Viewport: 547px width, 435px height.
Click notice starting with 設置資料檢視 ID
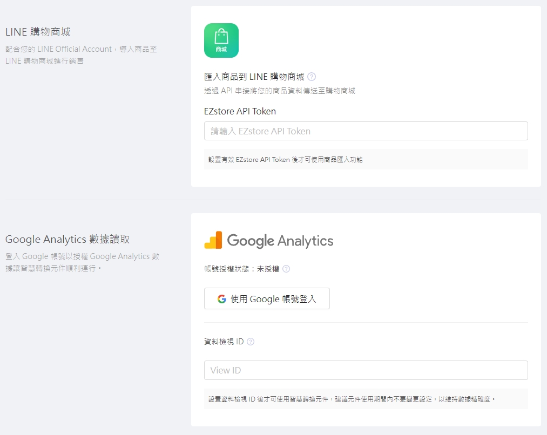tap(366, 399)
